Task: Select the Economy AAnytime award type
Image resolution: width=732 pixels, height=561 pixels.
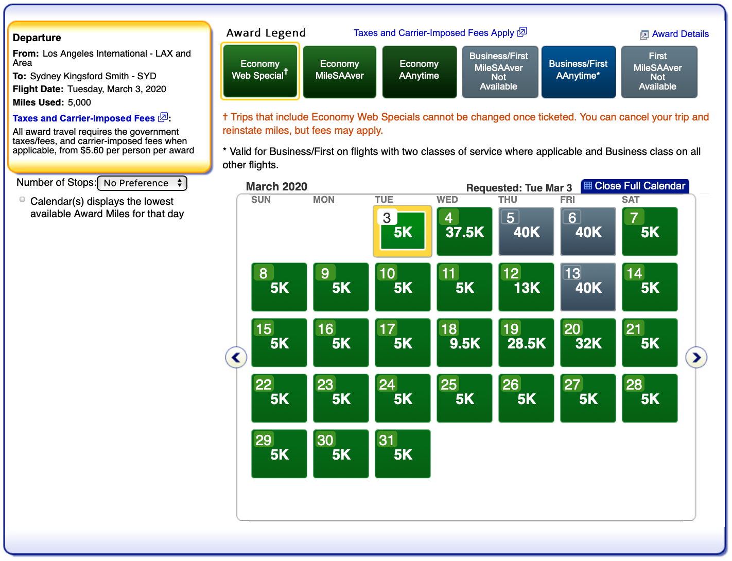Action: [420, 72]
